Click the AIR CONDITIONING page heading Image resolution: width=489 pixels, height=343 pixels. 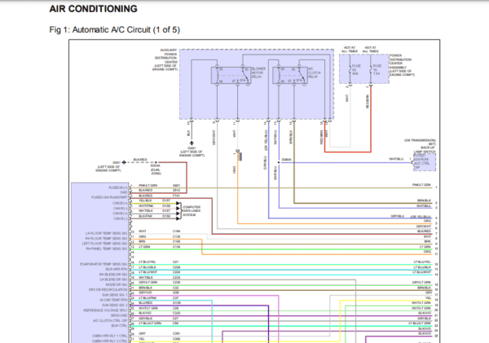93,9
